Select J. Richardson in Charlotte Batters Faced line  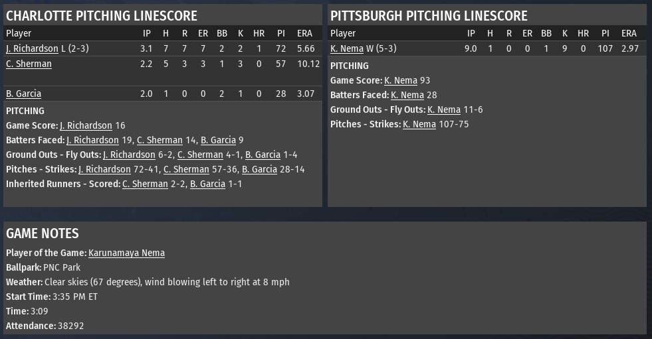[x=92, y=140]
